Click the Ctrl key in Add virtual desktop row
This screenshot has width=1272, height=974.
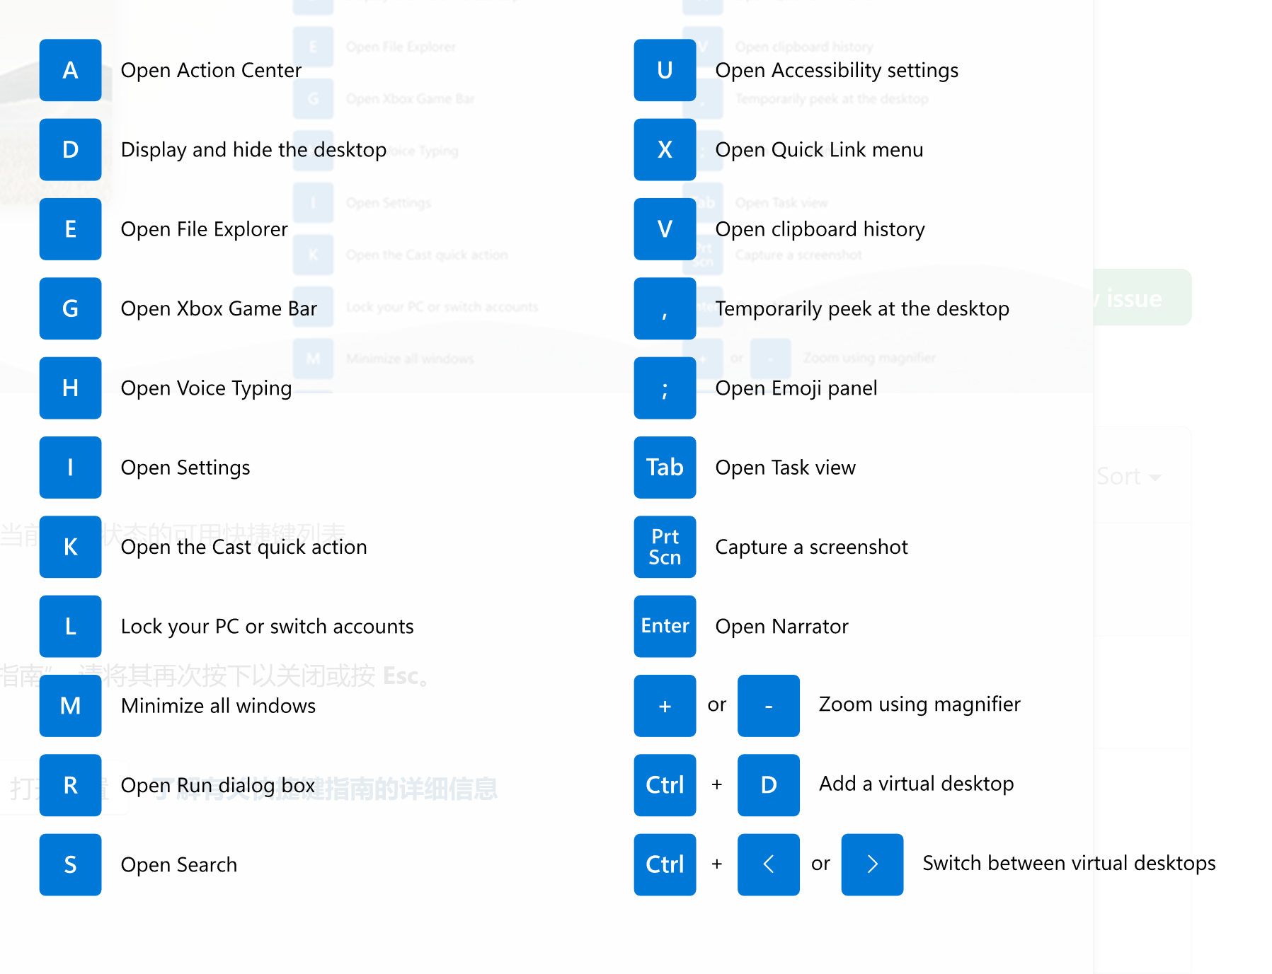(x=664, y=785)
